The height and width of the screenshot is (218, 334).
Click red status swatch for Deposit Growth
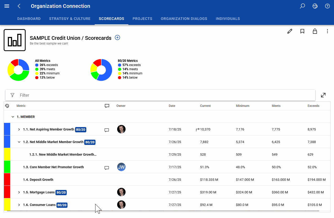click(7, 179)
